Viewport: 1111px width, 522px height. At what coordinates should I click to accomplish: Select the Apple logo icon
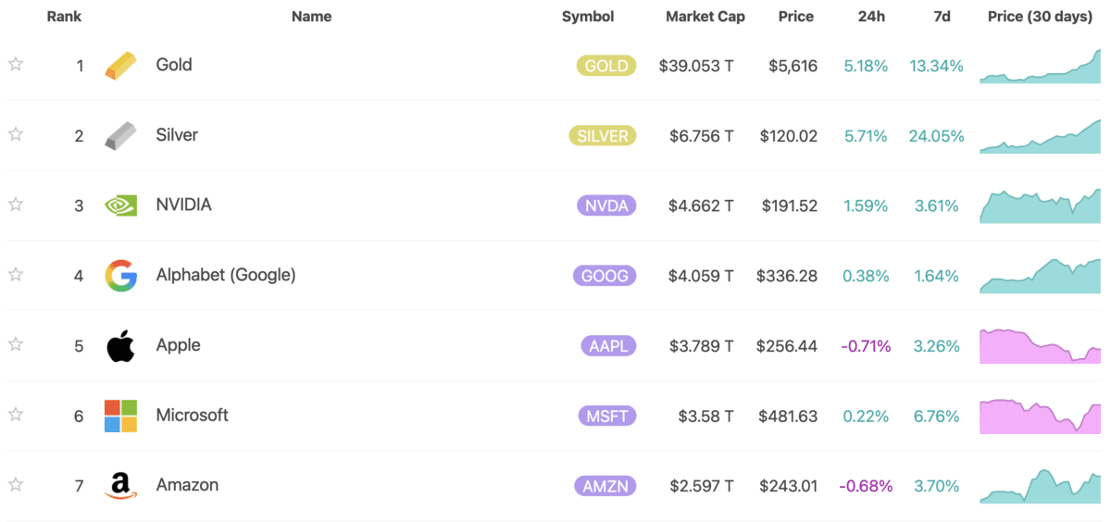pos(120,346)
